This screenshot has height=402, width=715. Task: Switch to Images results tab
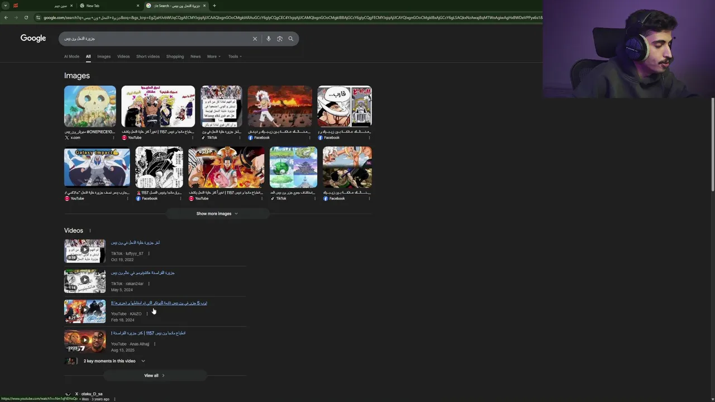pos(104,56)
